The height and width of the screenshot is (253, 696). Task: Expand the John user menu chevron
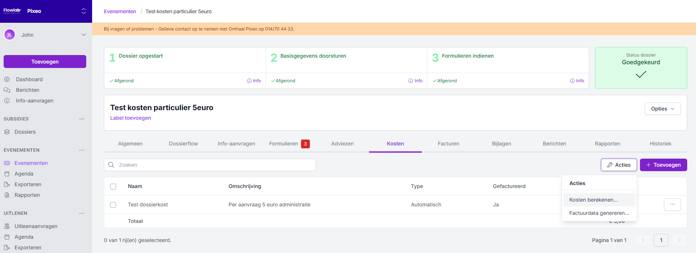coord(84,35)
